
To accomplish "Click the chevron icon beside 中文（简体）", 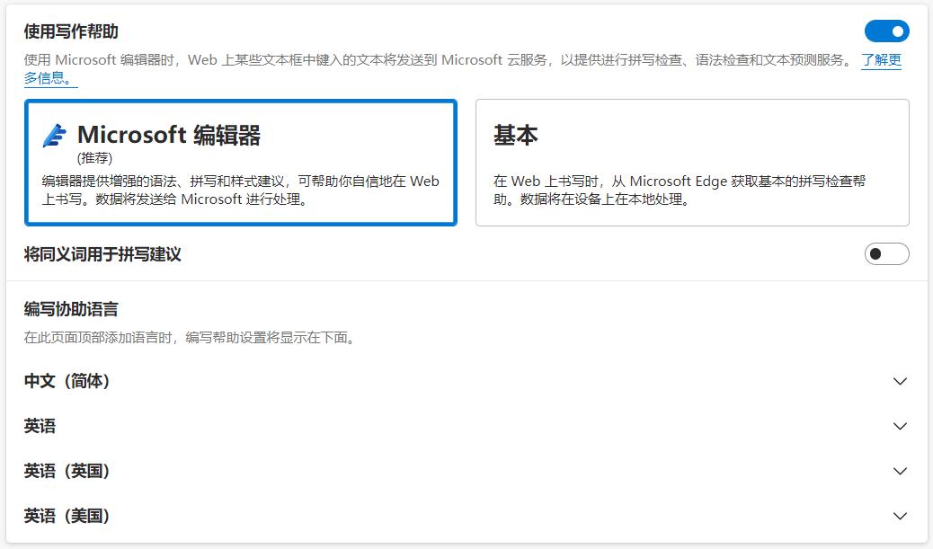I will pyautogui.click(x=900, y=381).
